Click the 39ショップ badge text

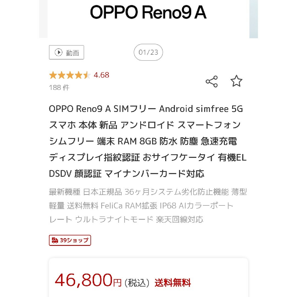pyautogui.click(x=74, y=240)
